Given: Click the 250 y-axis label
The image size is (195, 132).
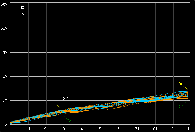Looking at the screenshot, I should [4, 5].
